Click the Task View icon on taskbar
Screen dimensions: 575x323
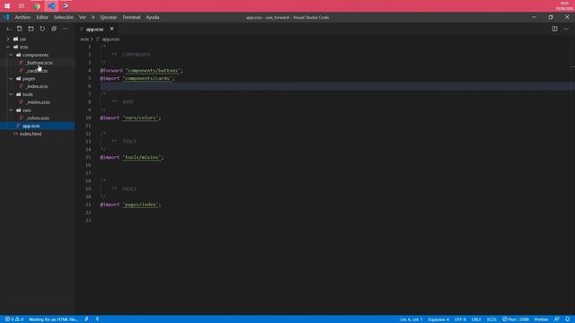(22, 6)
